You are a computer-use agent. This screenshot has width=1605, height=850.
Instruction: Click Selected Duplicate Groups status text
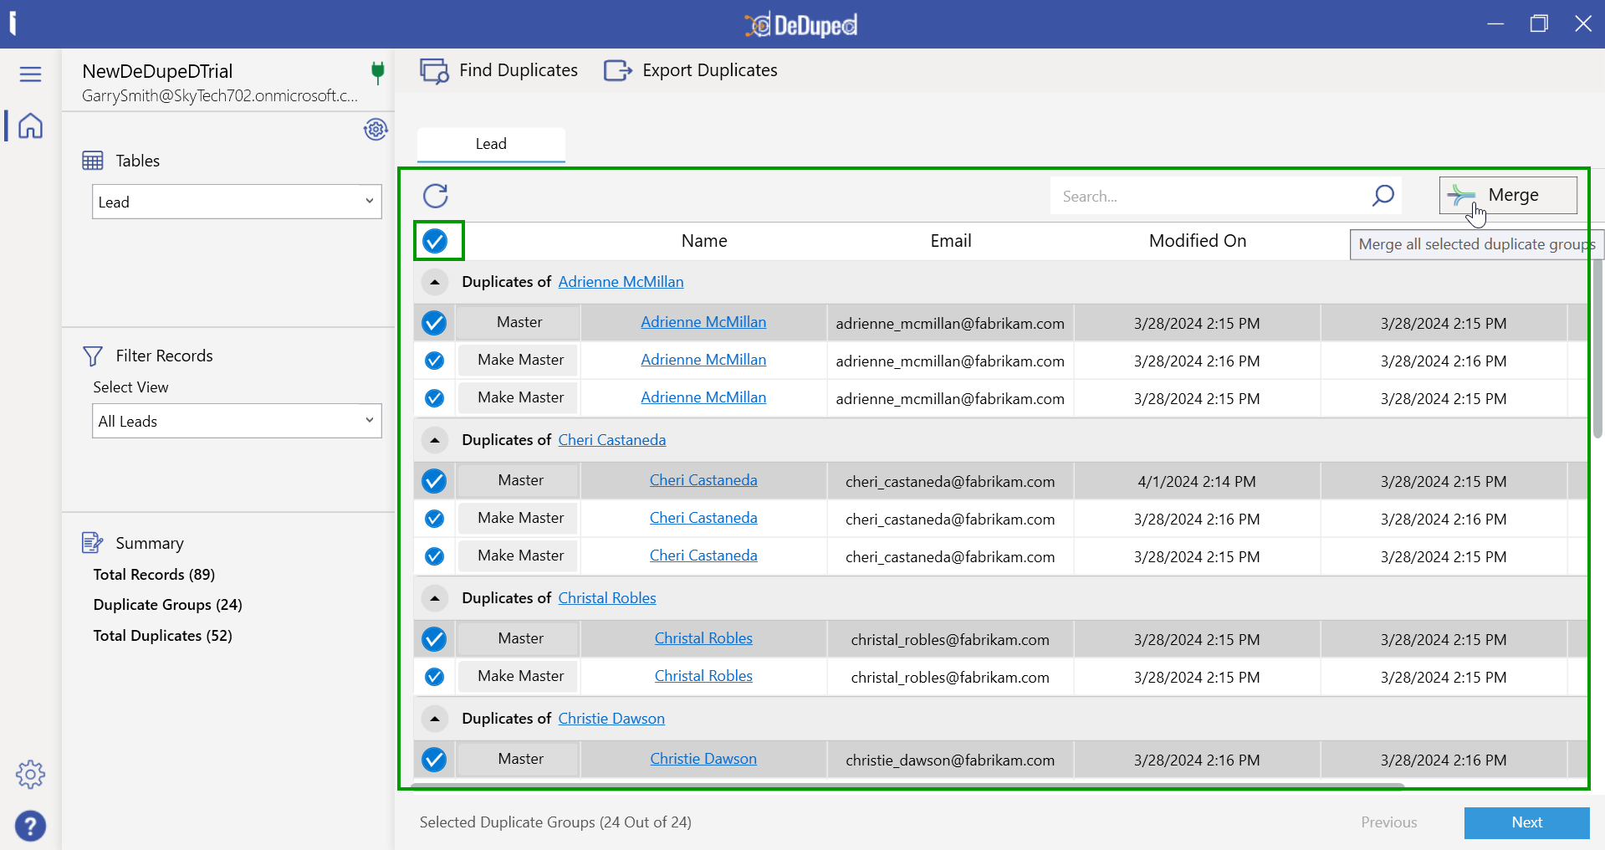tap(555, 822)
